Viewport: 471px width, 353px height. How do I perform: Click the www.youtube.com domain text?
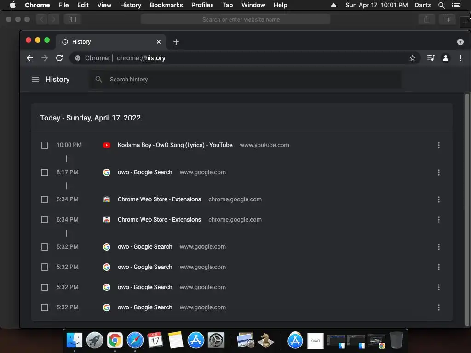264,145
